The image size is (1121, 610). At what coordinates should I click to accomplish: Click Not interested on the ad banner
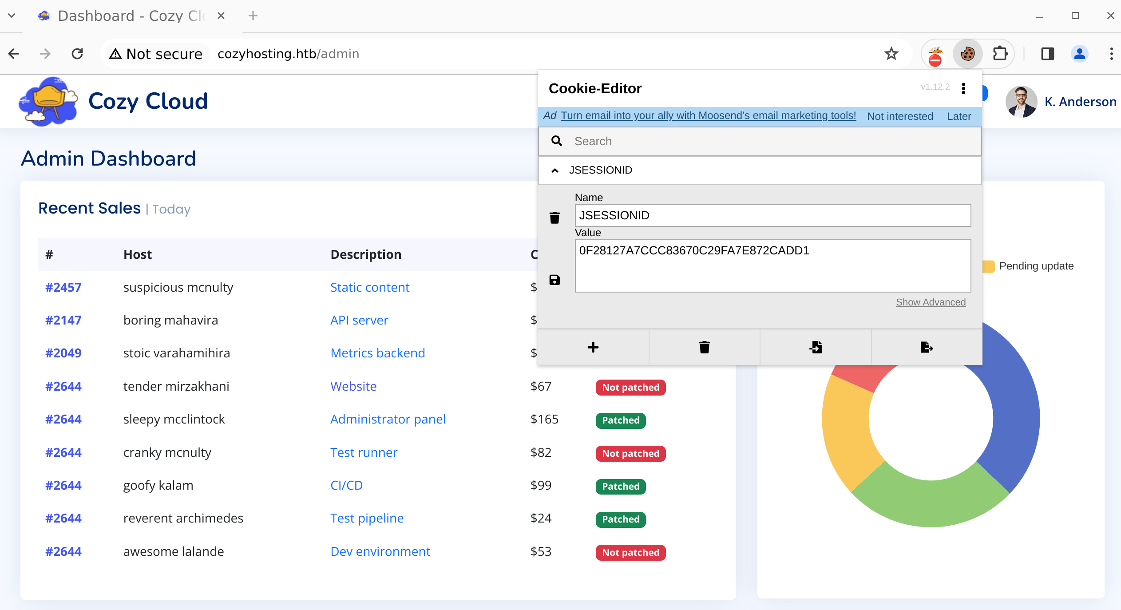pos(900,116)
